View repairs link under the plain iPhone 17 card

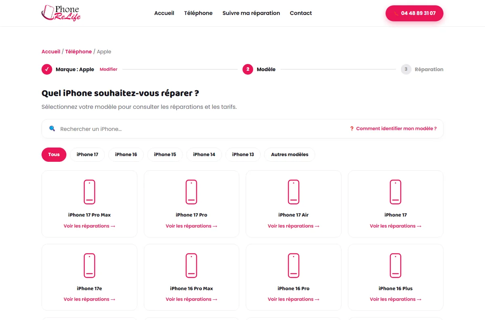coord(396,226)
